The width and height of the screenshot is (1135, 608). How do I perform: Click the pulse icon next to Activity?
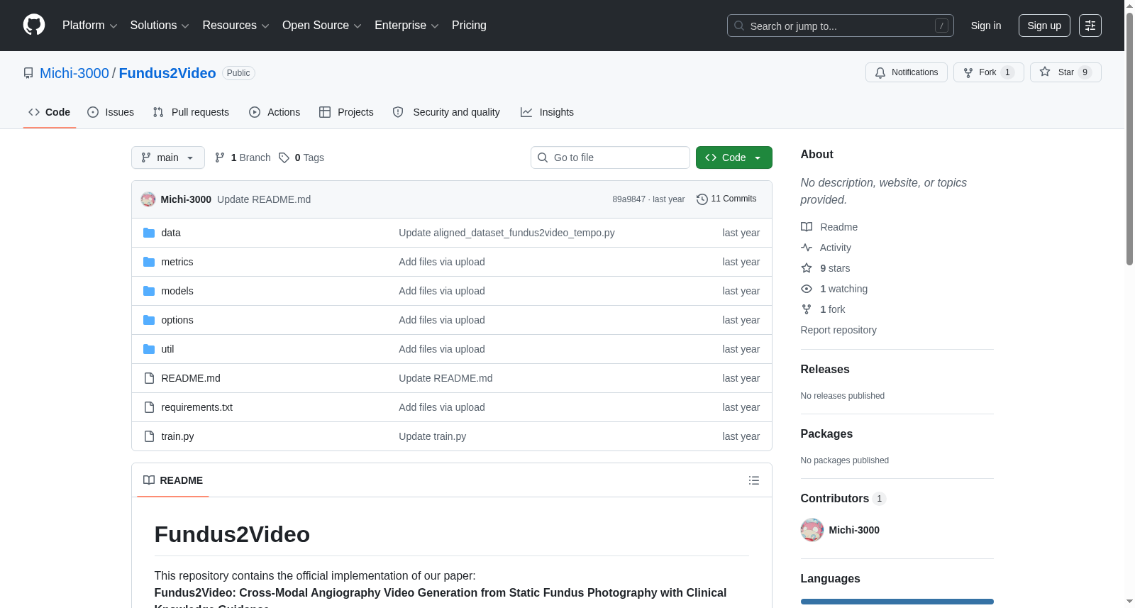(x=807, y=248)
